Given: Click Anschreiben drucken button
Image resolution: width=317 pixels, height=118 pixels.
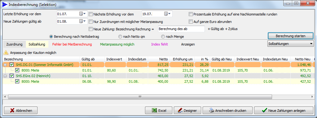Looking at the screenshot, I should click(228, 111).
